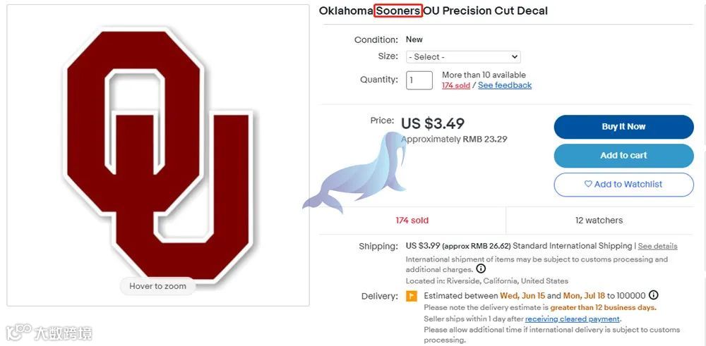The image size is (706, 346).
Task: Click the orange flag icon beside Delivery
Action: (x=412, y=296)
